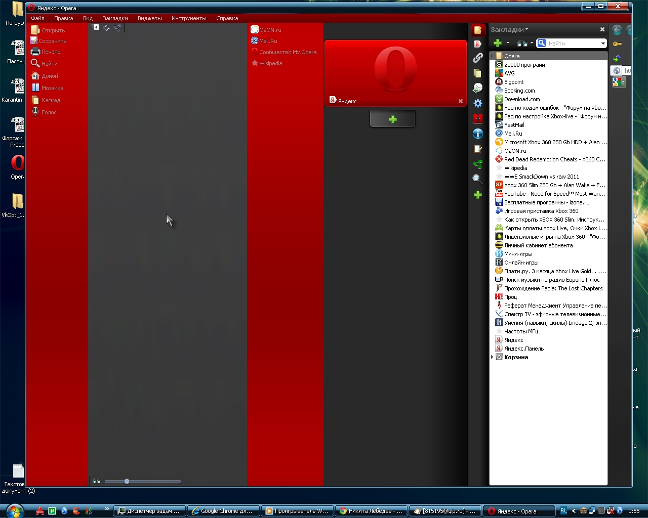Image resolution: width=648 pixels, height=518 pixels.
Task: Click the green plus add-panel icon in sidebar
Action: [x=477, y=195]
